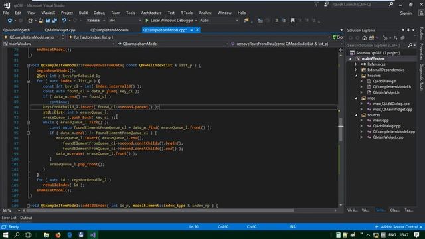Click the Quick Launch search icon

point(391,5)
